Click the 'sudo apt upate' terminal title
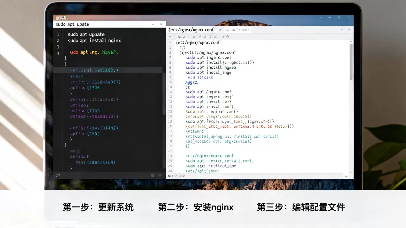Image resolution: width=406 pixels, height=228 pixels. [72, 24]
